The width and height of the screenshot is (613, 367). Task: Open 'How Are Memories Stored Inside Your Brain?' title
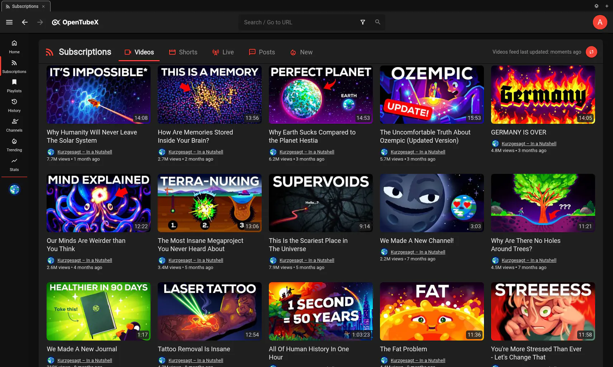coord(195,136)
